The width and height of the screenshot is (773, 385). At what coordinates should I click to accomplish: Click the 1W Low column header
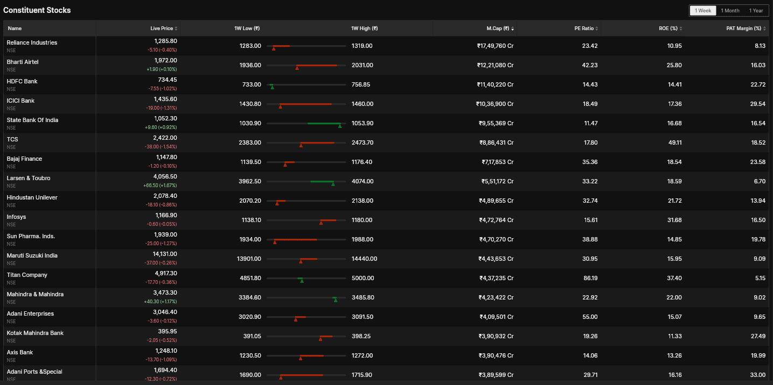[x=247, y=28]
